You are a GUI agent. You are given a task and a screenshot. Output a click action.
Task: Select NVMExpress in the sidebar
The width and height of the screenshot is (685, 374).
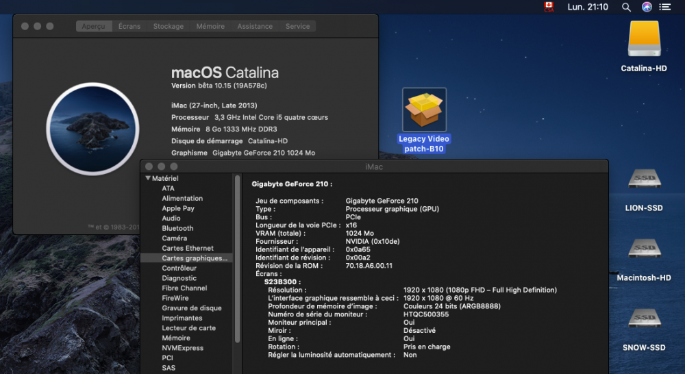pos(183,348)
